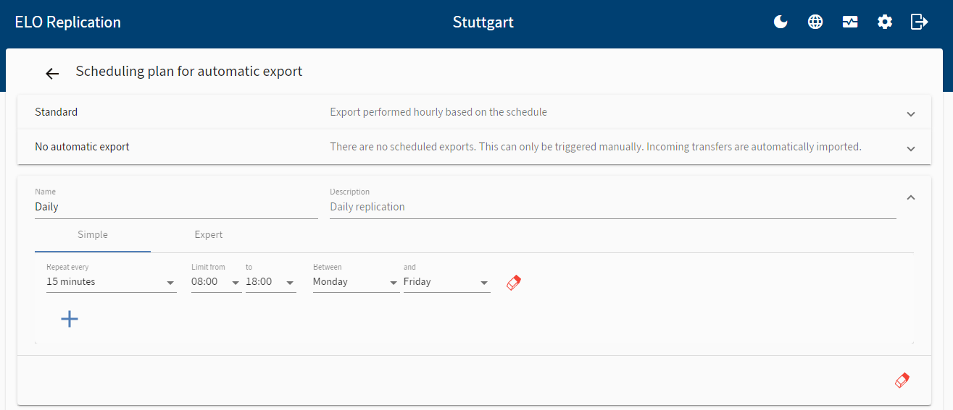Click the logout icon
The width and height of the screenshot is (953, 410).
click(919, 22)
